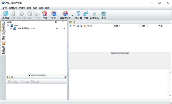This screenshot has width=172, height=104.
Task: Click the lower vertical splitter arrow
Action: [x=68, y=74]
